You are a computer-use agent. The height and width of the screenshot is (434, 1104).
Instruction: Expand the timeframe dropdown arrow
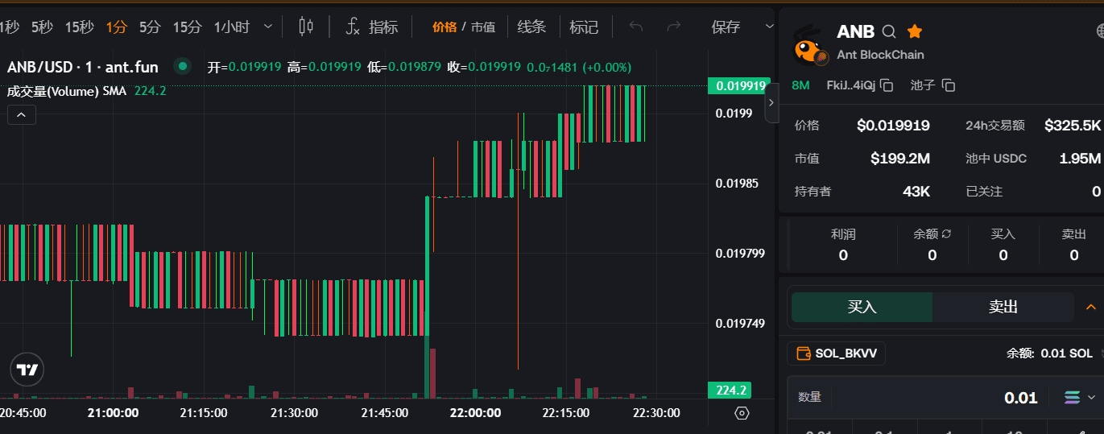(268, 27)
